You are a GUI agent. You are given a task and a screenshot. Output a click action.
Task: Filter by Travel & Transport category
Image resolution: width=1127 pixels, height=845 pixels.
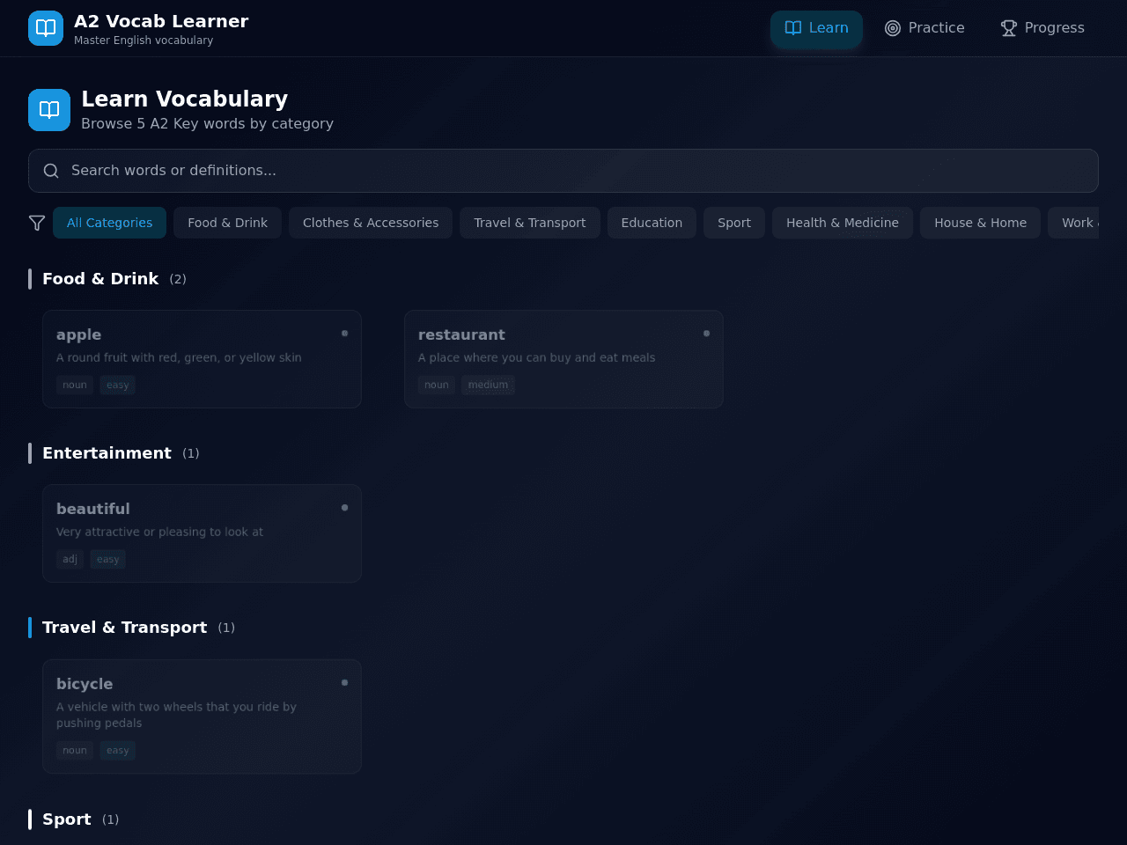tap(530, 223)
